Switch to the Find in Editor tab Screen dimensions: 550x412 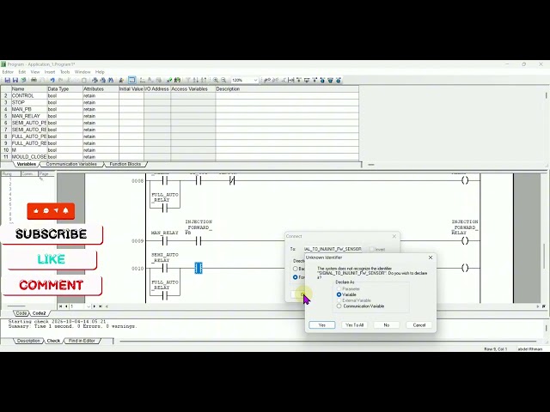coord(82,341)
